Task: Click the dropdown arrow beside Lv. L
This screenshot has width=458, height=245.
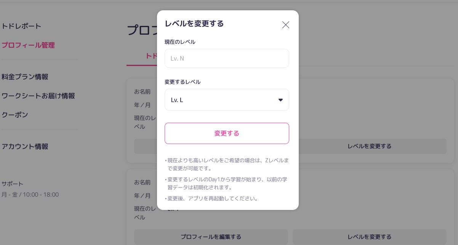Action: pyautogui.click(x=280, y=100)
